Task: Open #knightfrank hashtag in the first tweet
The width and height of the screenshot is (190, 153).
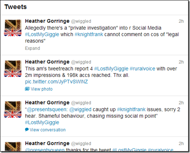Action: (x=89, y=34)
